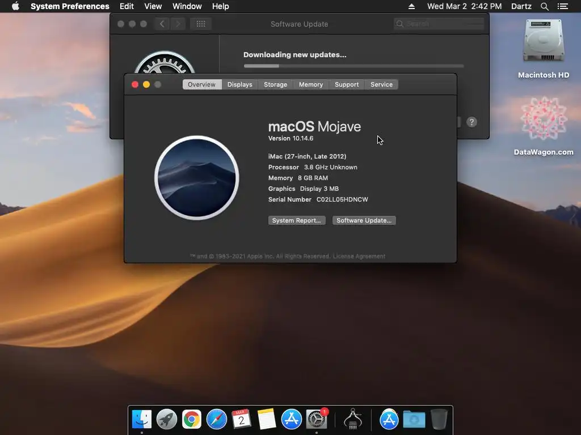Close the About This Mac window
Image resolution: width=581 pixels, height=435 pixels.
(x=135, y=85)
